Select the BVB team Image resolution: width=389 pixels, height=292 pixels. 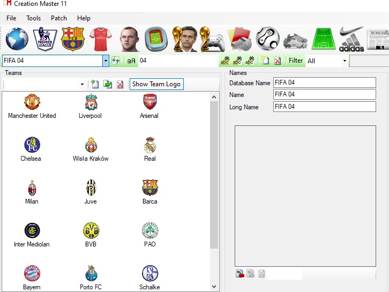click(x=91, y=235)
